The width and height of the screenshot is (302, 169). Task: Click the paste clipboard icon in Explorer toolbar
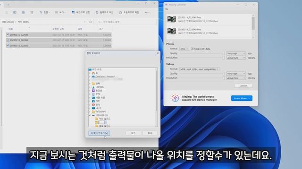click(6, 13)
